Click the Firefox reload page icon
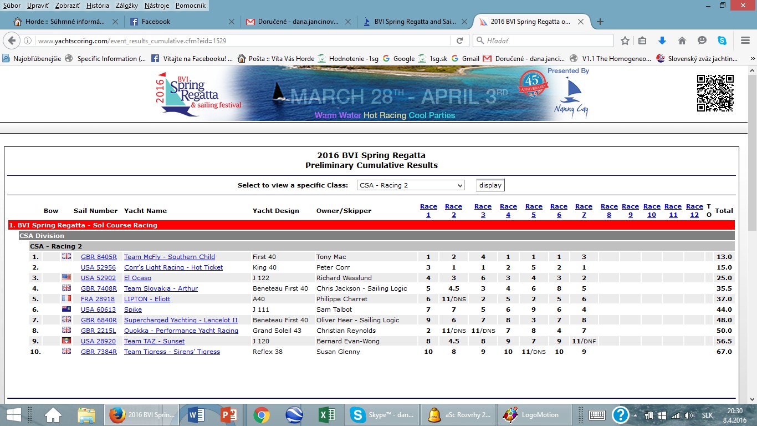 459,40
